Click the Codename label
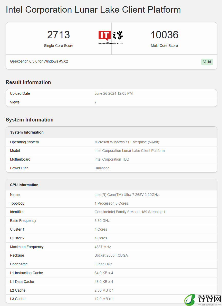Screen dimensions: 222x306 coord(19,264)
